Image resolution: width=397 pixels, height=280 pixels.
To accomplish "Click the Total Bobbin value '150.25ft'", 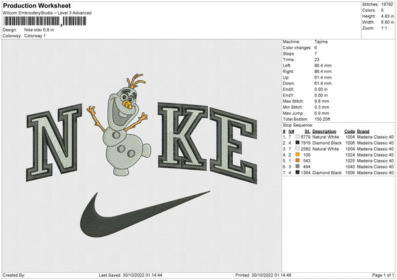I will click(322, 119).
